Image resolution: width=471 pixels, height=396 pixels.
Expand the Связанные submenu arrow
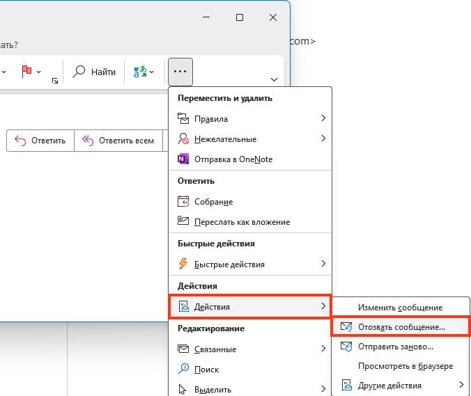(x=323, y=348)
